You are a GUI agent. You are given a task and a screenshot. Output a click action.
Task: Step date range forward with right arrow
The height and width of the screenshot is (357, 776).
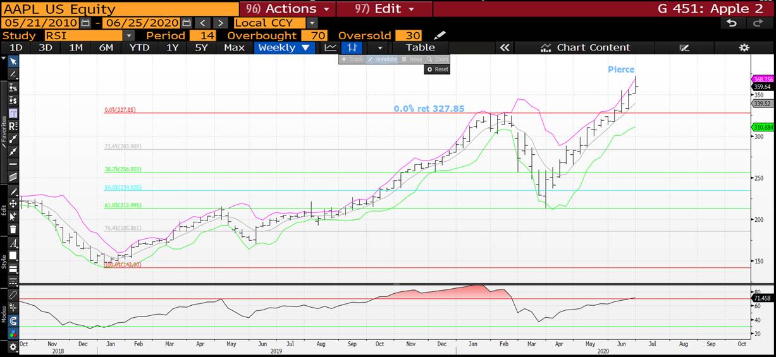tap(220, 23)
